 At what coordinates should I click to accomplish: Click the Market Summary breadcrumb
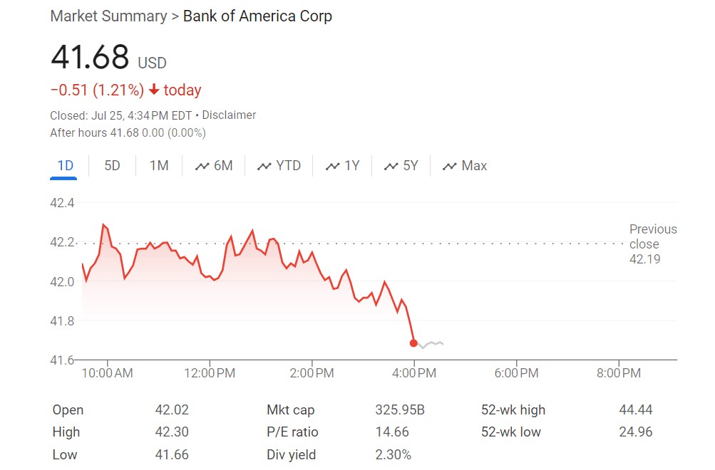[x=108, y=16]
